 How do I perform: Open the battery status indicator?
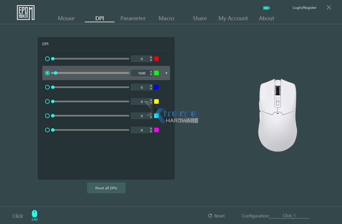(266, 8)
